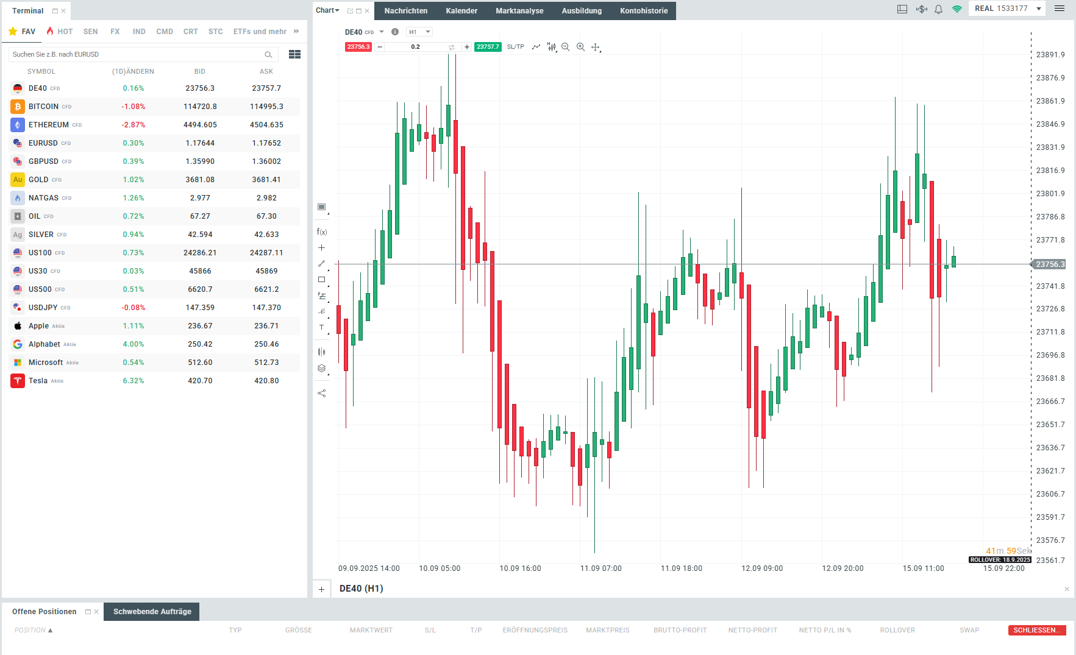Switch to the Kalender tab
The width and height of the screenshot is (1076, 655).
[x=461, y=11]
